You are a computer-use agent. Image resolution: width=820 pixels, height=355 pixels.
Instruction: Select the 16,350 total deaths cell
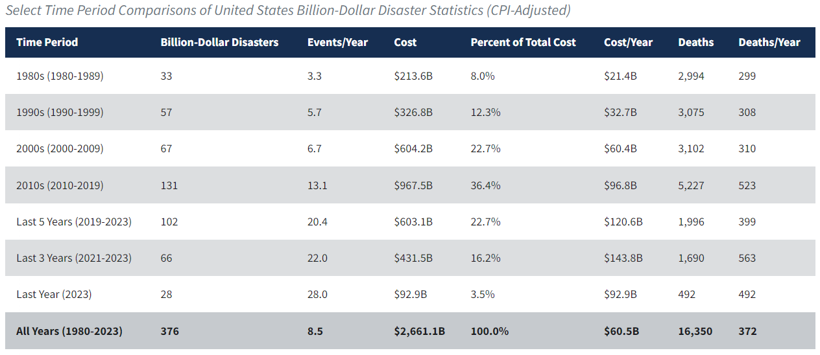pos(695,332)
